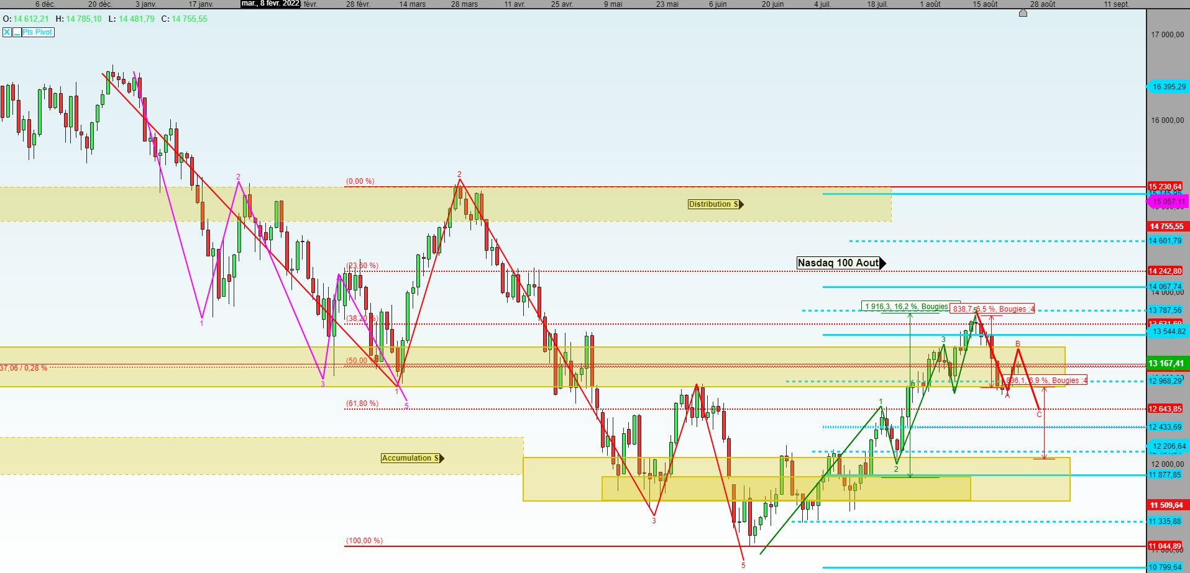The image size is (1190, 573).
Task: Click the 14 mars date on the time axis
Action: point(413,4)
